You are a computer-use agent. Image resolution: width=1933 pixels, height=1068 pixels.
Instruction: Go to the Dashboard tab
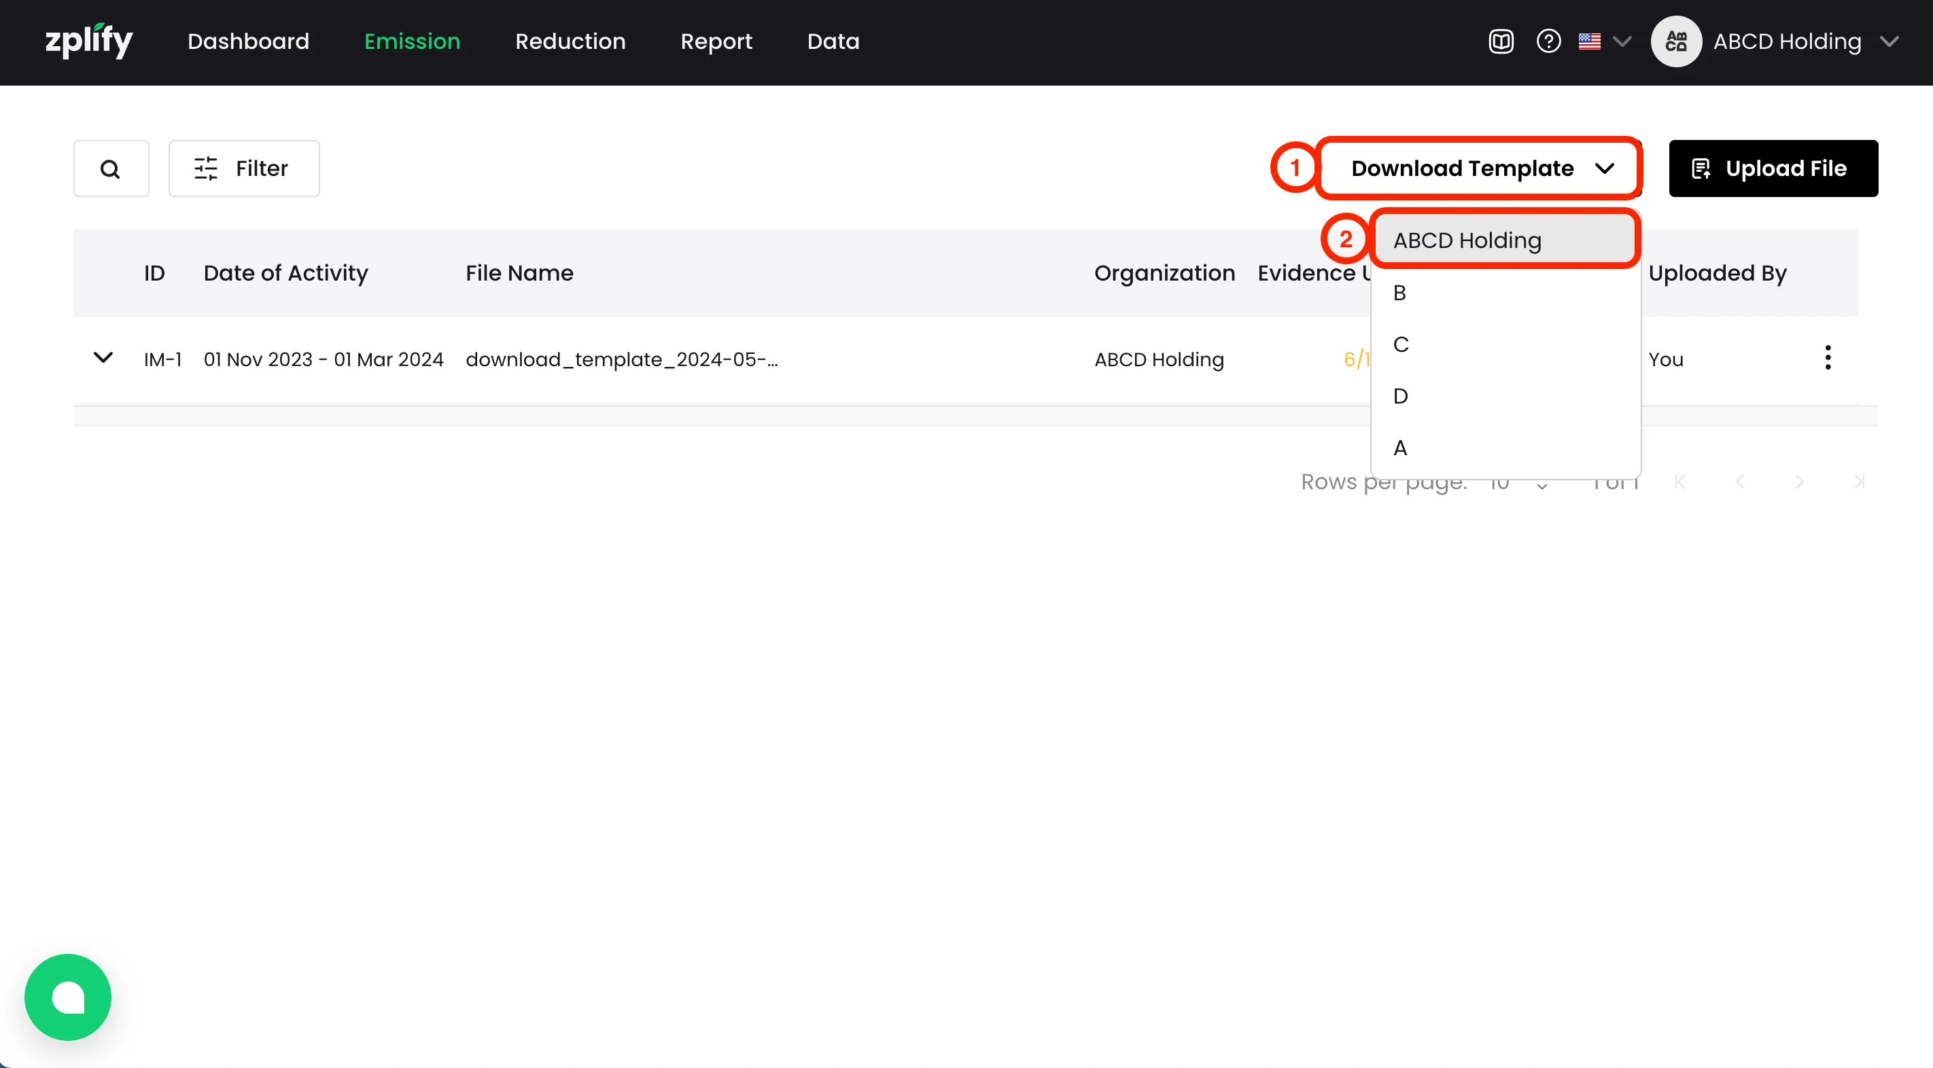click(x=248, y=41)
